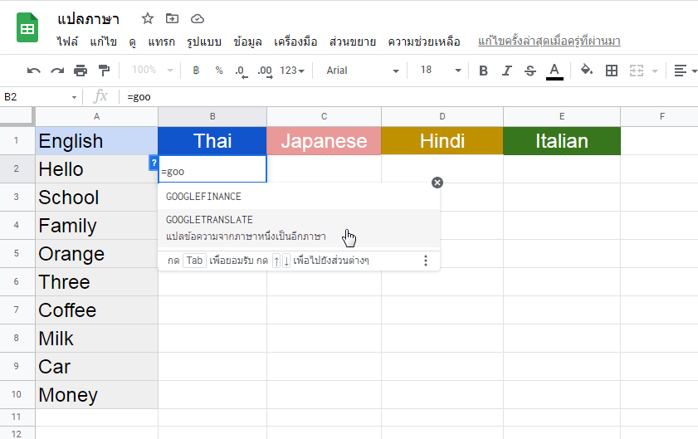Select the cell containing Money
698x439 pixels.
point(96,394)
